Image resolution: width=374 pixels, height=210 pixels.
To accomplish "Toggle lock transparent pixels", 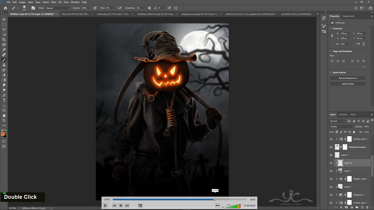I will 337,132.
